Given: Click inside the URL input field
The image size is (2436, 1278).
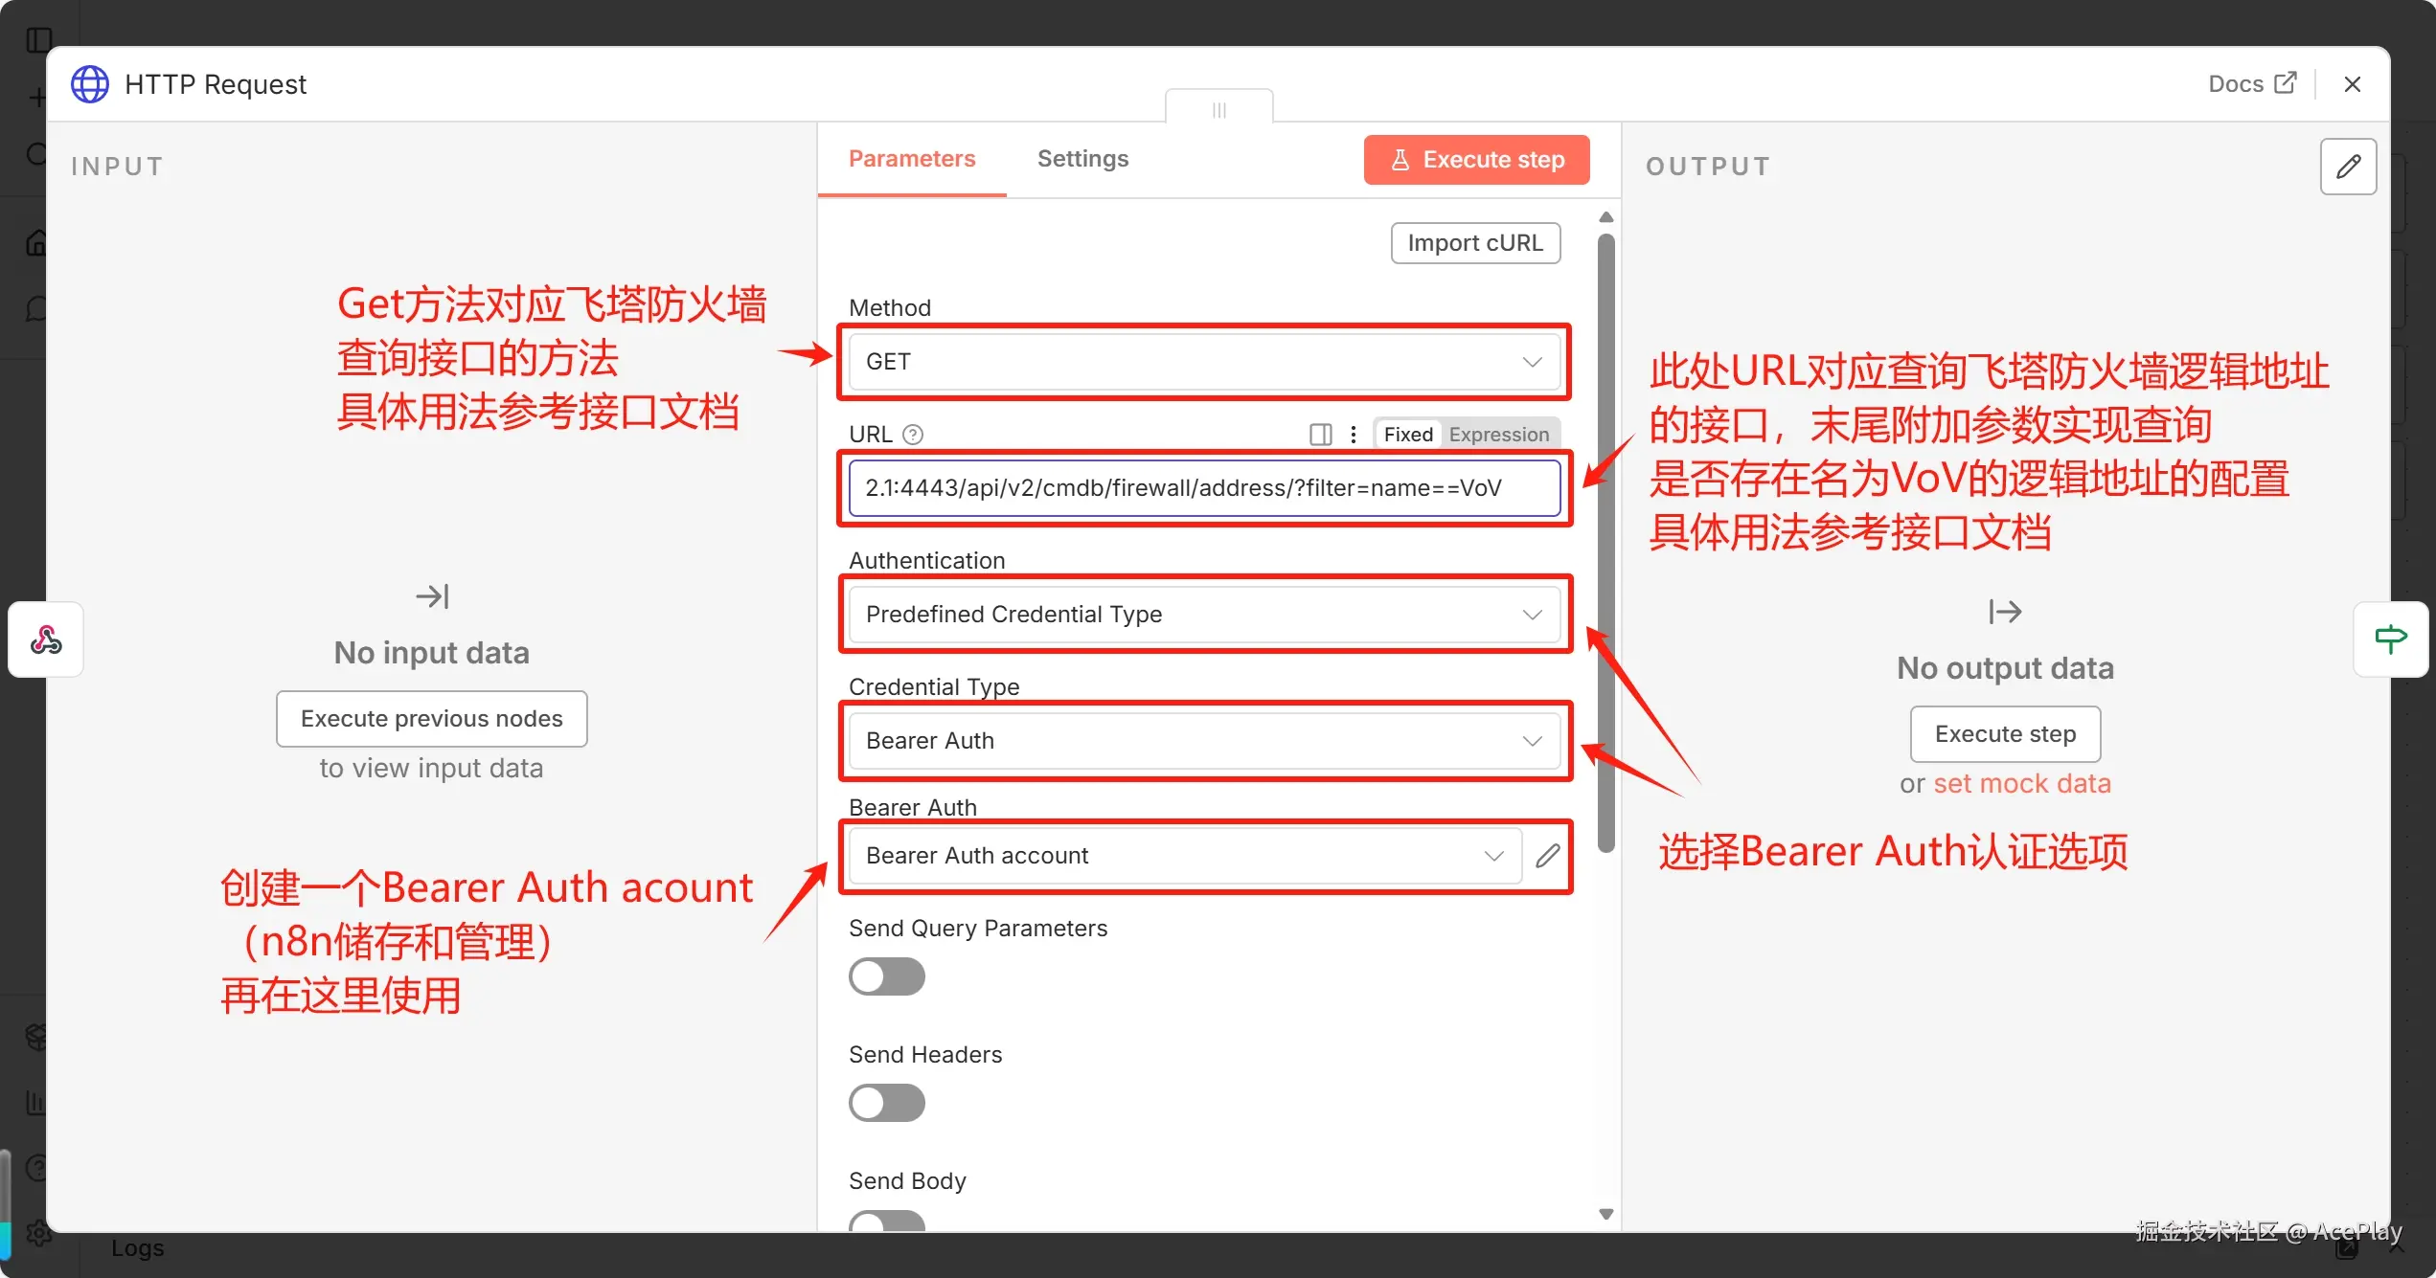Looking at the screenshot, I should 1204,488.
